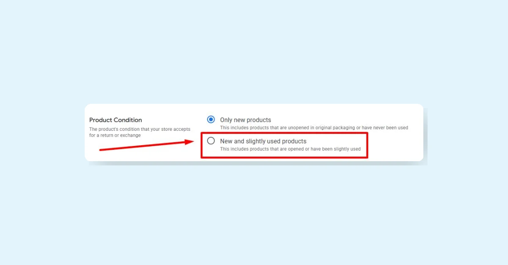Screen dimensions: 508x265
Task: Select the 'Only new products' radio button
Action: click(x=211, y=119)
